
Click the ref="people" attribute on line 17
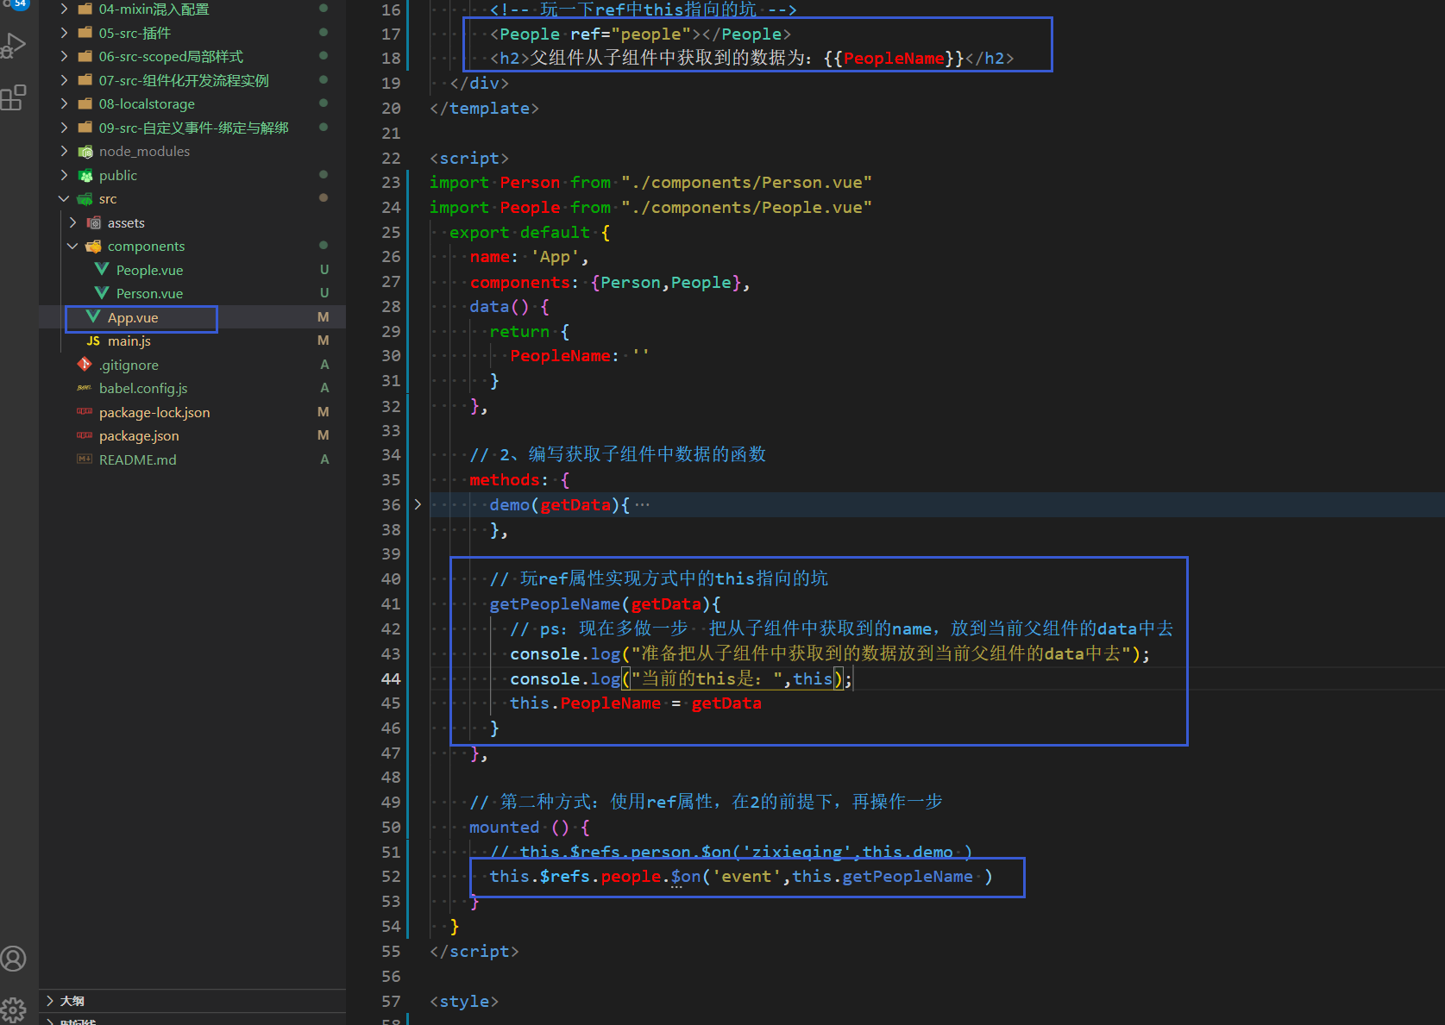coord(631,34)
